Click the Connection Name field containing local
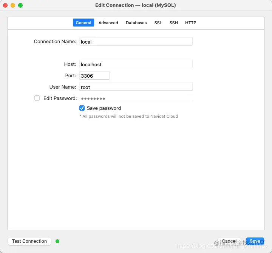Image resolution: width=272 pixels, height=253 pixels. (136, 42)
